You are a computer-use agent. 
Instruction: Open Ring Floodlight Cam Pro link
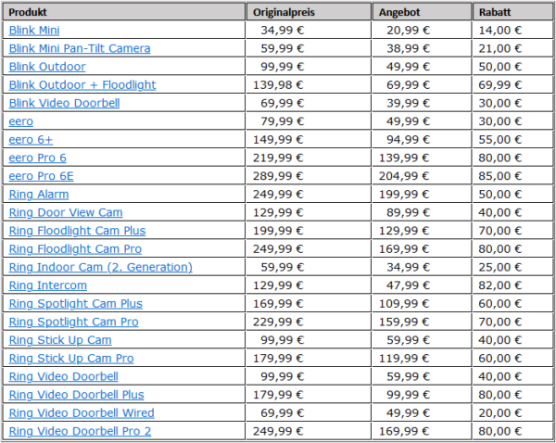click(75, 249)
